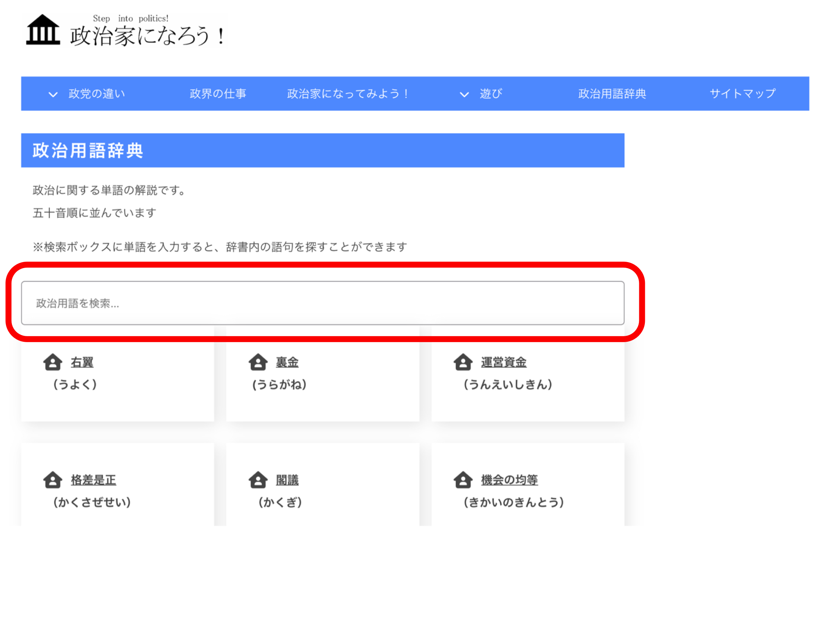This screenshot has width=829, height=621.
Task: Click the house icon beside 格差是正
Action: (x=53, y=480)
